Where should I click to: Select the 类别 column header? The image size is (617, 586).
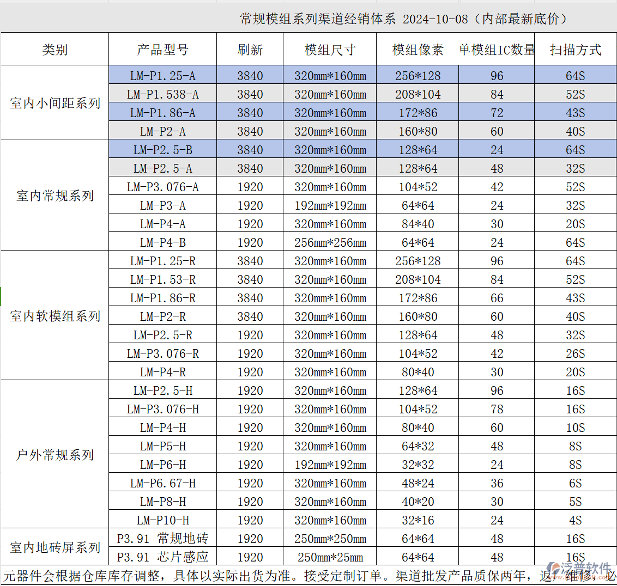[55, 49]
